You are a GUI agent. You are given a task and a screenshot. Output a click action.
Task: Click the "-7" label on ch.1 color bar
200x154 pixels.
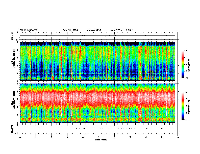[x=186, y=58]
